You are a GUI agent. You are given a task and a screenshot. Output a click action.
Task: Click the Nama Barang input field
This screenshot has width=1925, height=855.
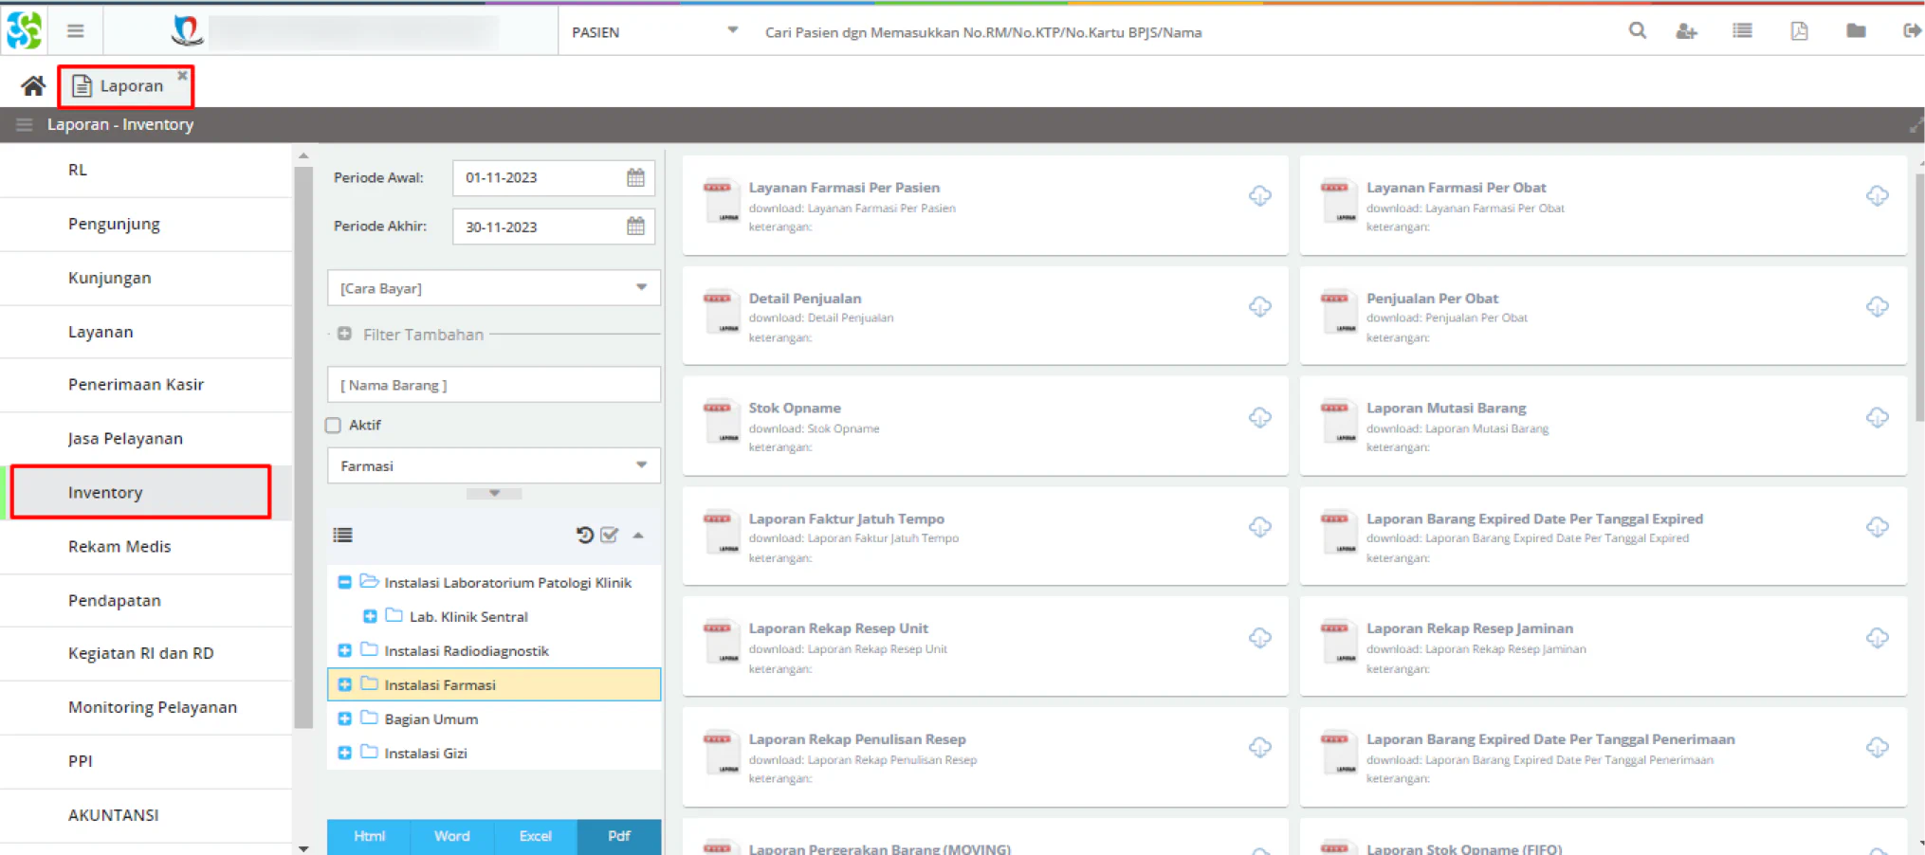tap(494, 385)
